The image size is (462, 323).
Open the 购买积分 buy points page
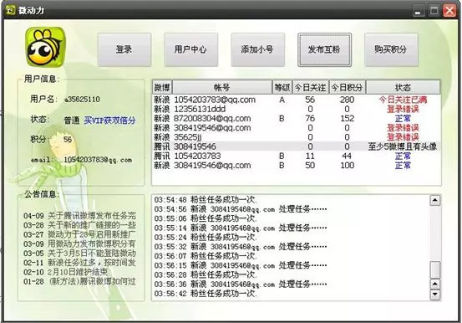391,49
